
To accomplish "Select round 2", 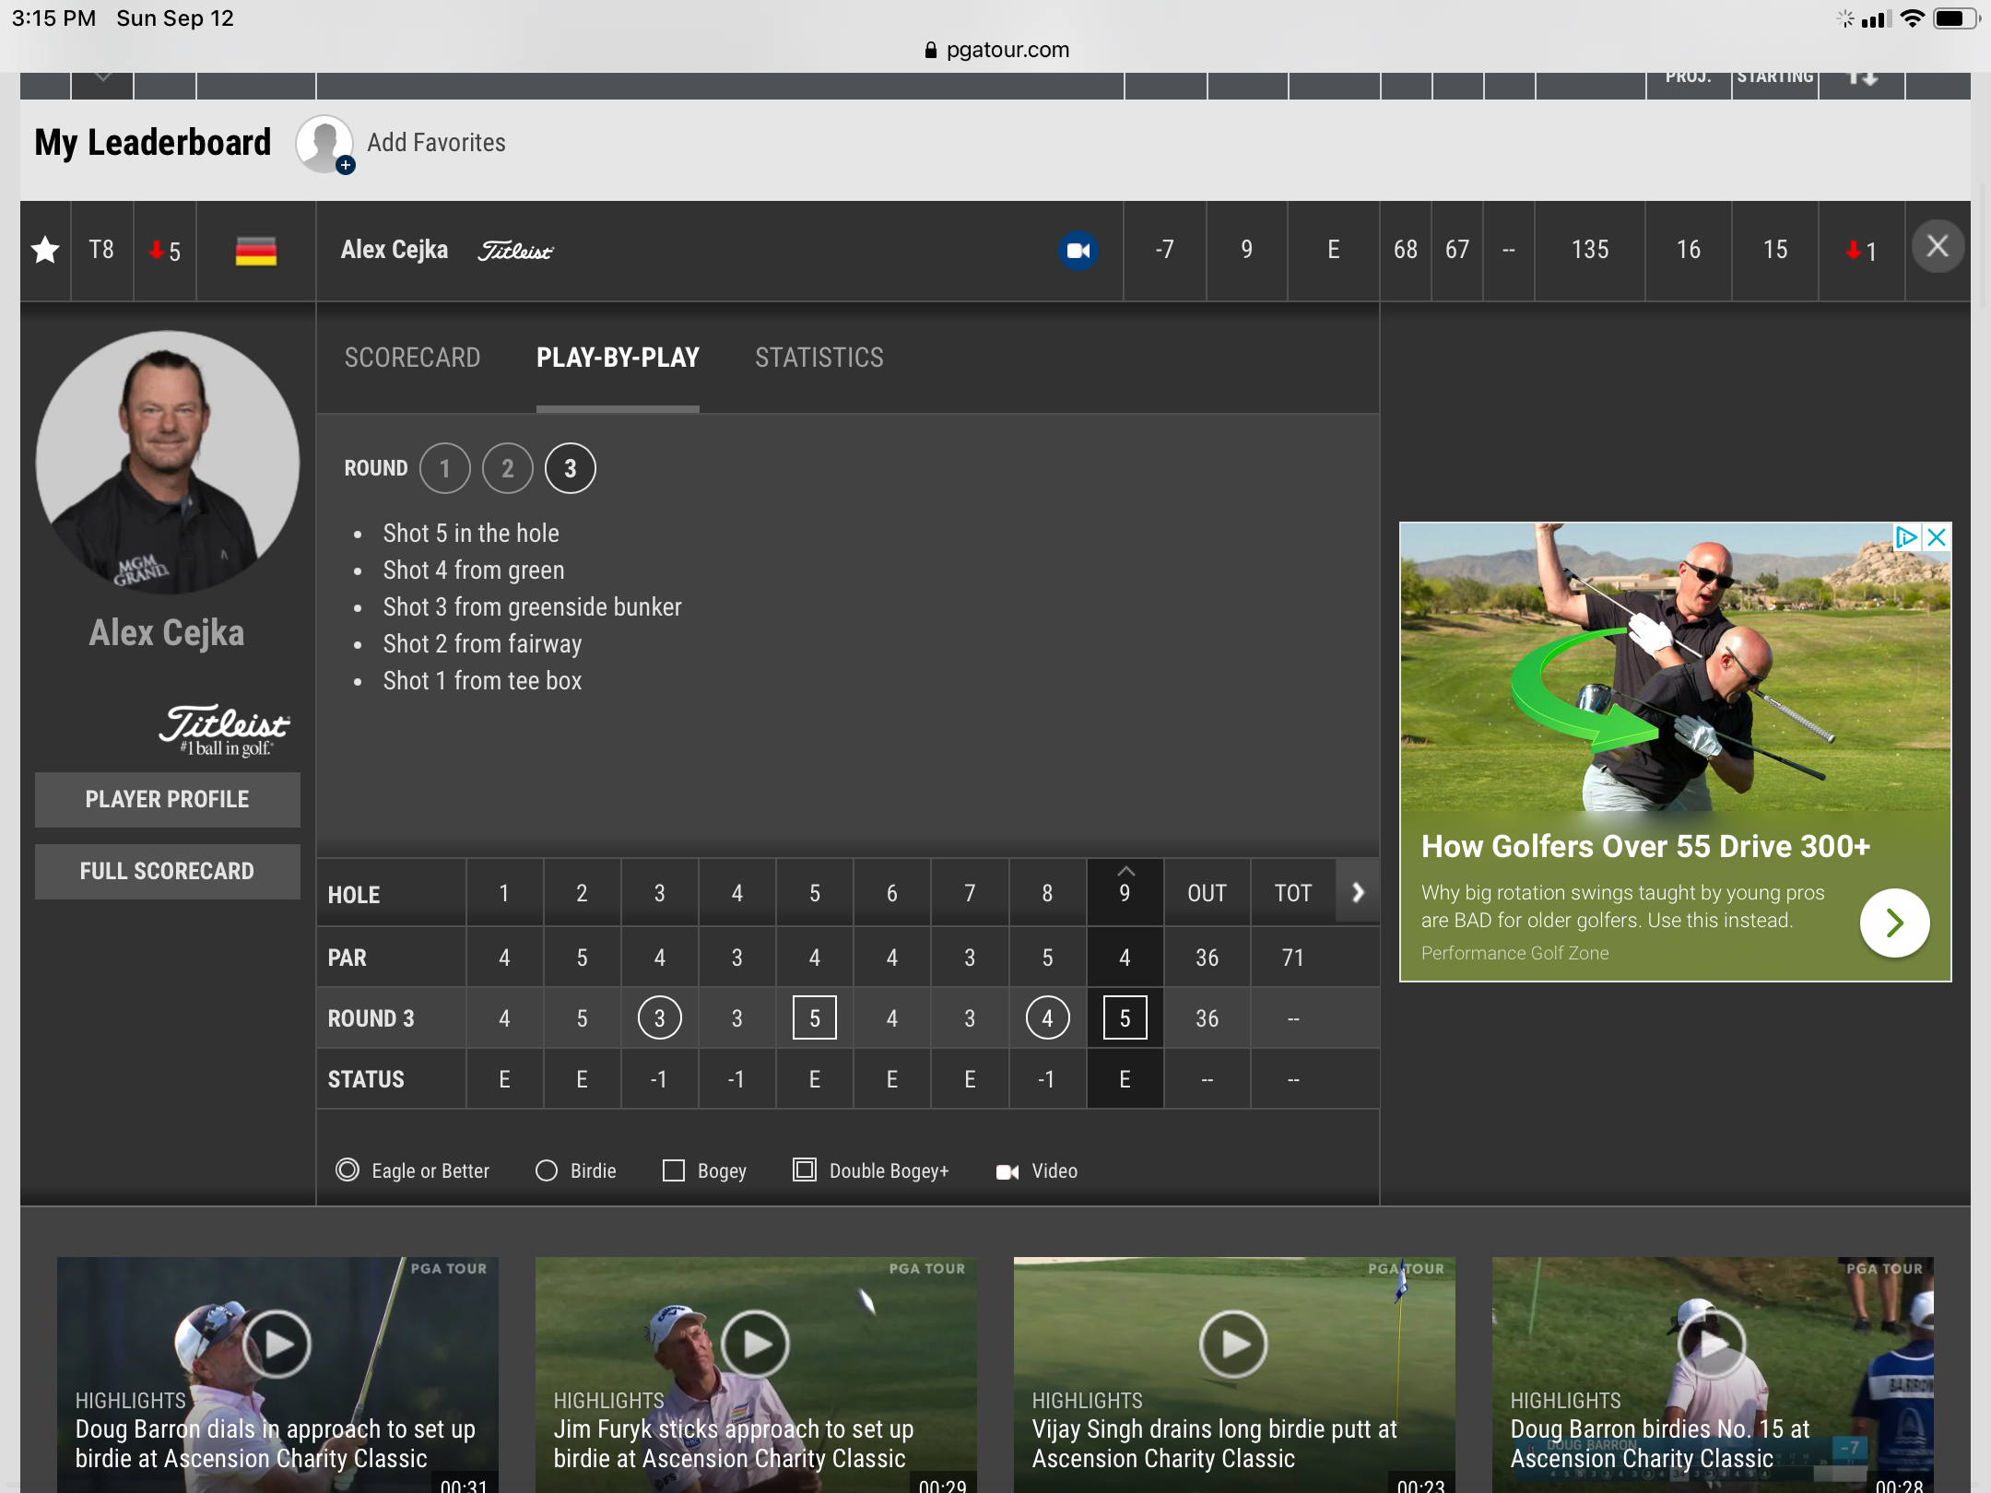I will pyautogui.click(x=508, y=468).
